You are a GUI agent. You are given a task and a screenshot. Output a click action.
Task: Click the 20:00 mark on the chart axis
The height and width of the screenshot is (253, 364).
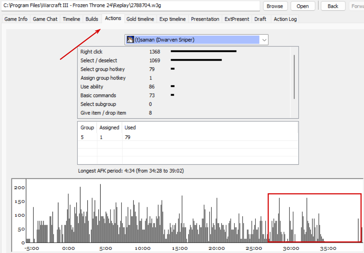point(216,248)
